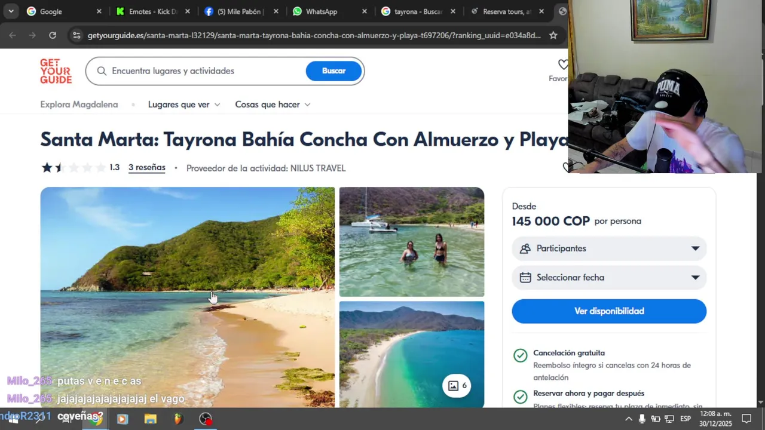Screen dimensions: 765x430
Task: Click the 'Cancelación gratuita' checkmark icon
Action: (521, 356)
